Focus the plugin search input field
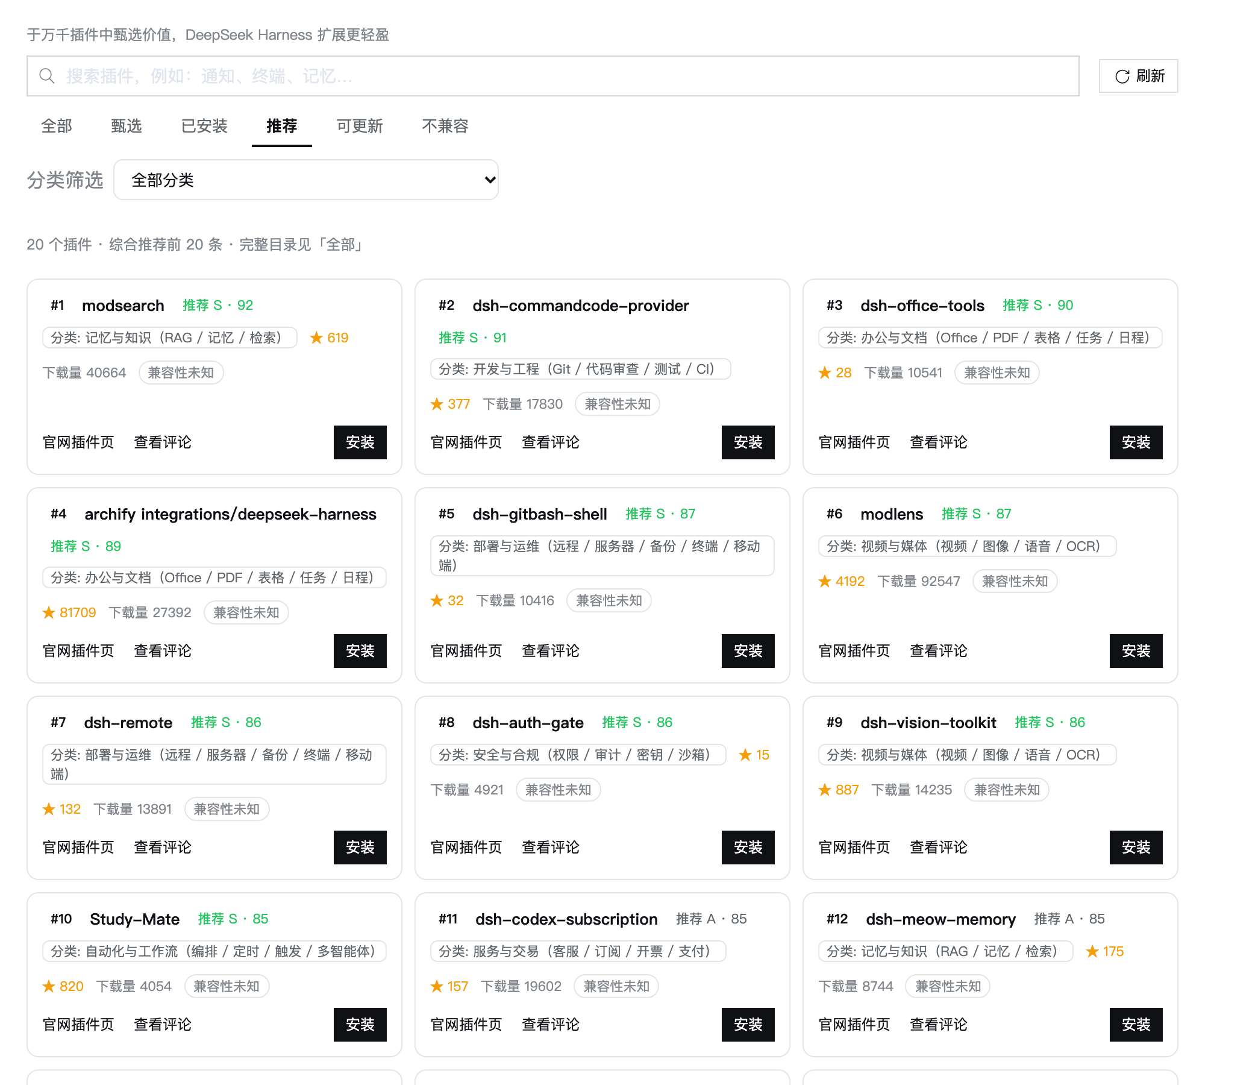The width and height of the screenshot is (1258, 1085). coord(552,76)
